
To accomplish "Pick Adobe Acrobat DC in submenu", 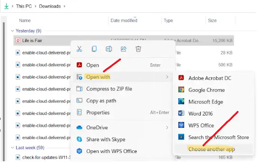I will coord(214,78).
